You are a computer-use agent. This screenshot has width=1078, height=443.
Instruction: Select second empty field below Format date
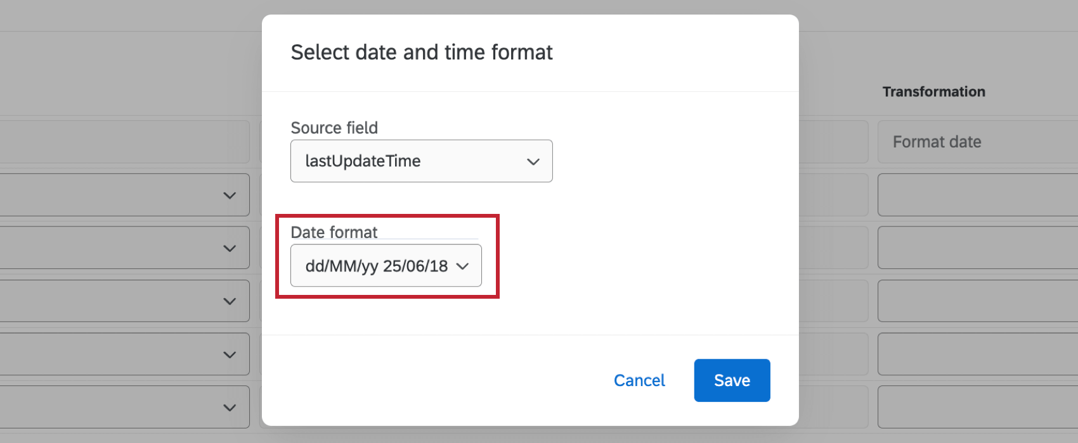pyautogui.click(x=977, y=247)
